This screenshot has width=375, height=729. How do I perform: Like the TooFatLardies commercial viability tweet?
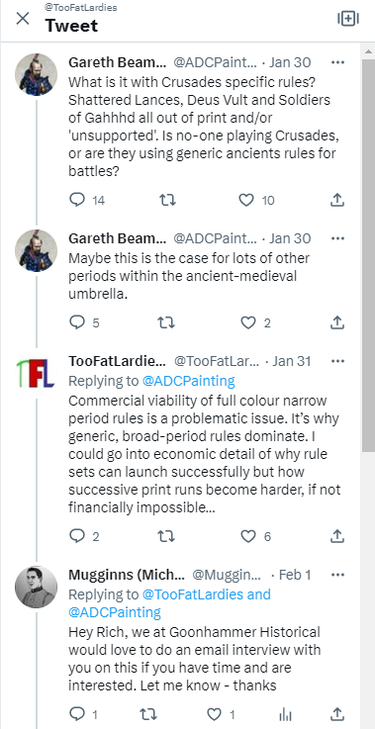pyautogui.click(x=248, y=536)
